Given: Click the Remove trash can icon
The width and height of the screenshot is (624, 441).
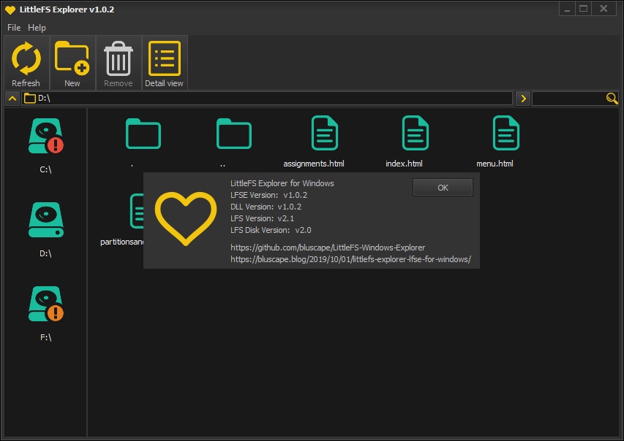Looking at the screenshot, I should pyautogui.click(x=119, y=58).
